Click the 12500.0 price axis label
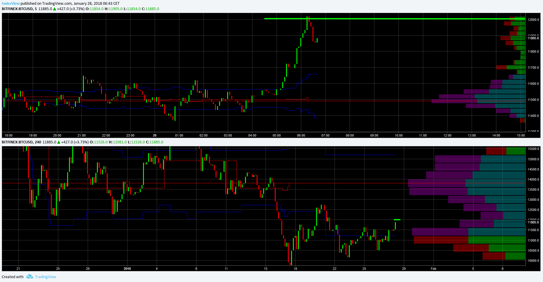Screen dimensions: 543x282 pyautogui.click(x=533, y=210)
